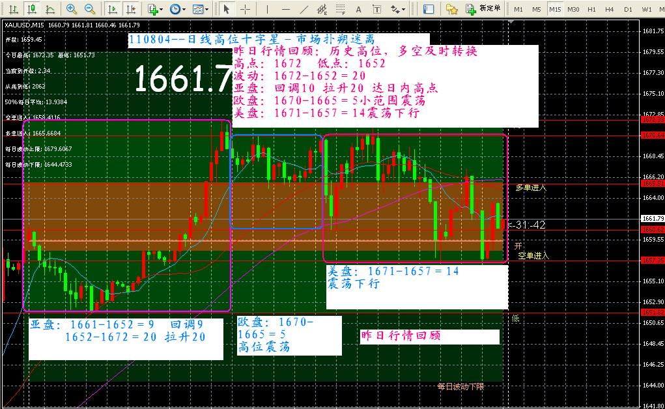This screenshot has width=665, height=409.
Task: Select the D1 daily timeframe
Action: point(627,9)
